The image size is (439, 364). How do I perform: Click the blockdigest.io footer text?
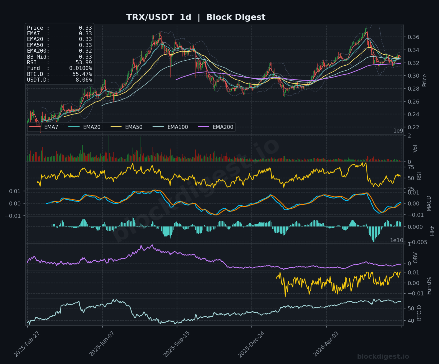pyautogui.click(x=383, y=357)
